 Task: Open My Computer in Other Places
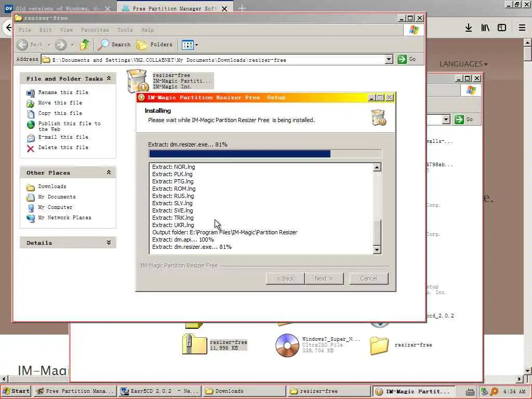tap(55, 207)
